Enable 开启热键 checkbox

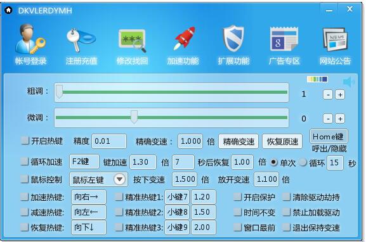pyautogui.click(x=25, y=141)
